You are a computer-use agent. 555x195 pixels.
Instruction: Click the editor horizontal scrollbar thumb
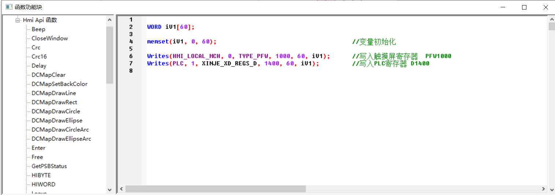(x=215, y=189)
